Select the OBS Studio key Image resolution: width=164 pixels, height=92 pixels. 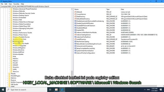point(14,84)
